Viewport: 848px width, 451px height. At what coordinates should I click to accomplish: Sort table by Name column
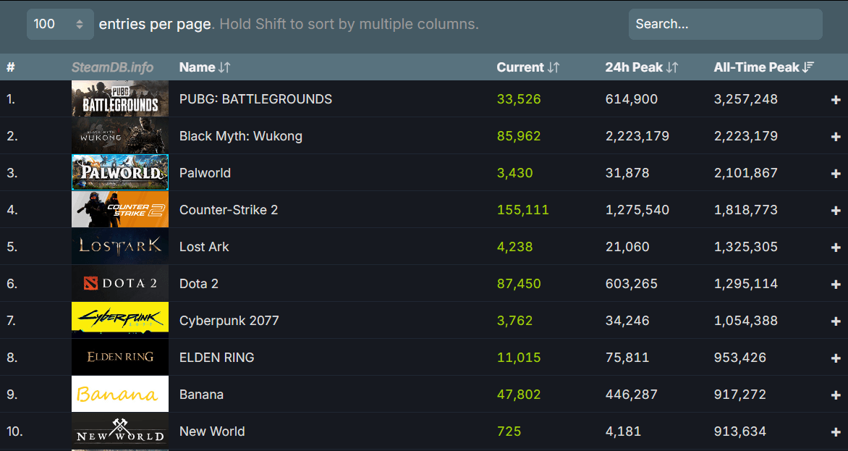pos(205,67)
